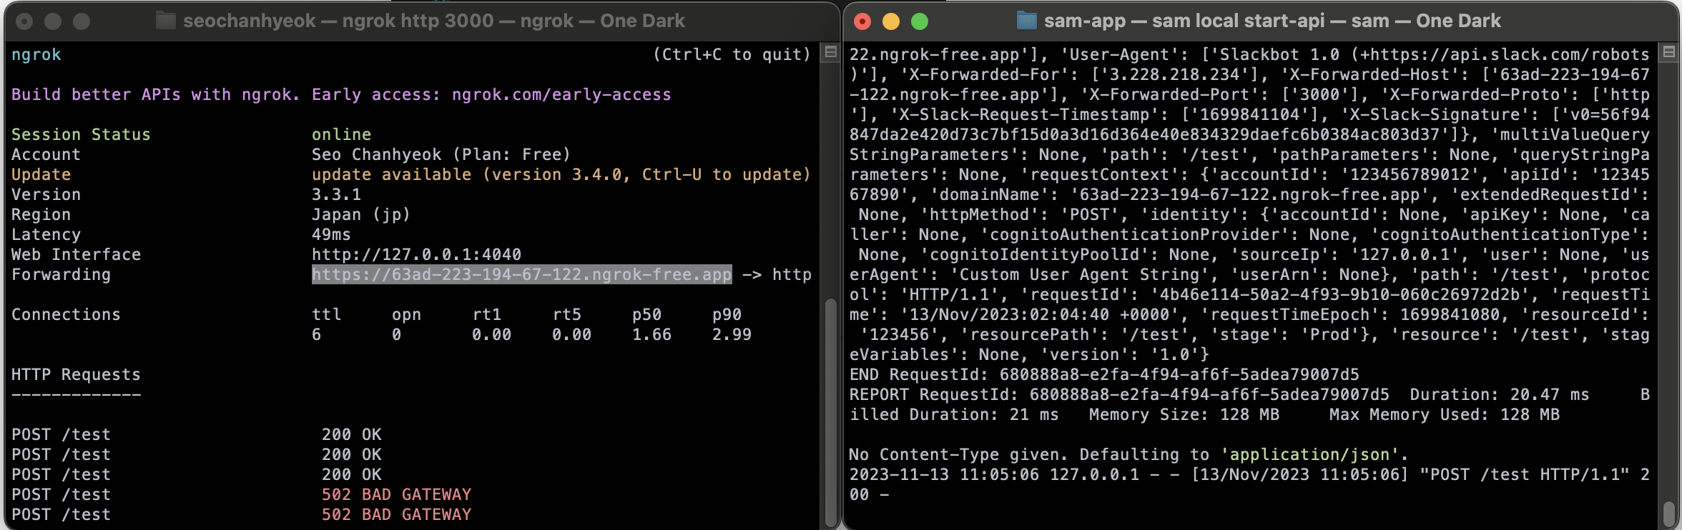Click the first '502 BAD GATEWAY' status line
Screen dimensions: 1682x530
(396, 494)
